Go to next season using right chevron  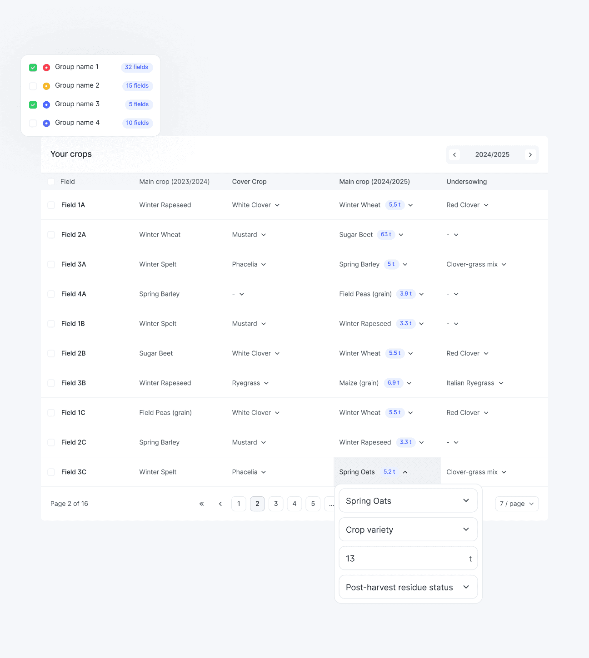[x=530, y=155]
